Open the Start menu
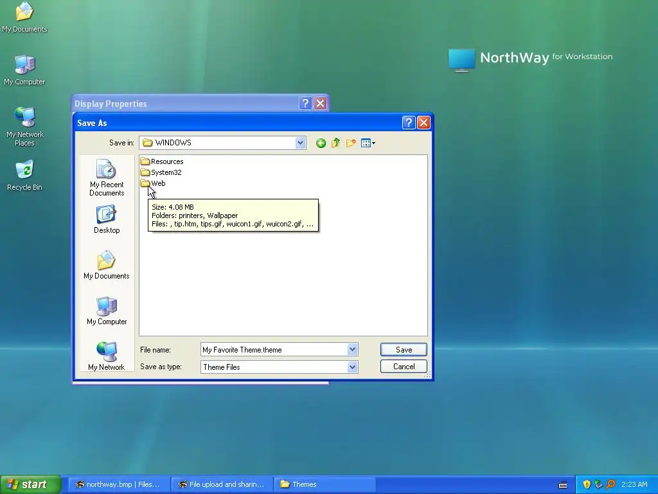 tap(30, 484)
